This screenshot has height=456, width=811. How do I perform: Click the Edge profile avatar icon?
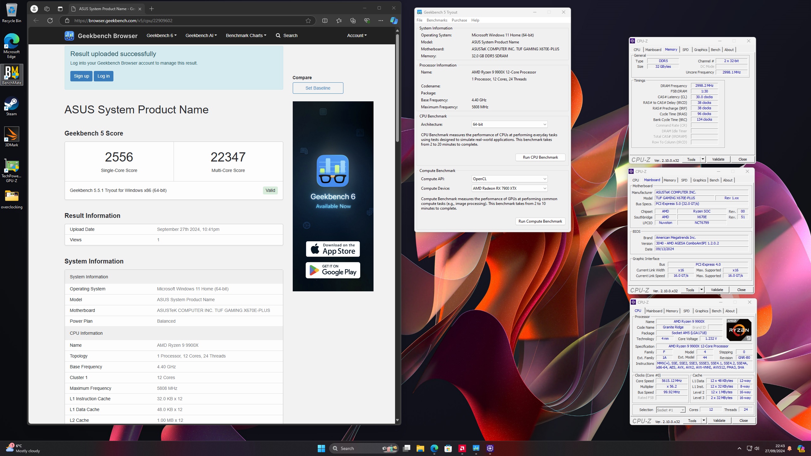pos(34,9)
